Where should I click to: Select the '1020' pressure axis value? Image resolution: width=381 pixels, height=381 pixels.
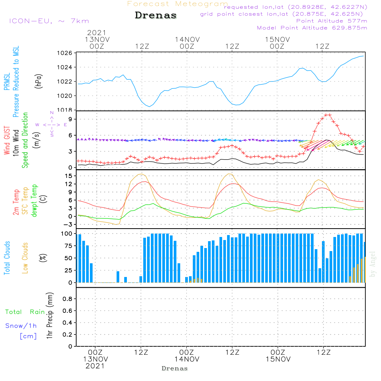click(x=65, y=96)
